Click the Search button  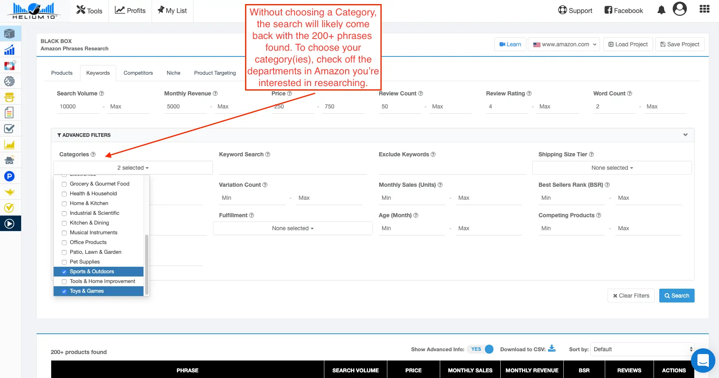pos(677,296)
